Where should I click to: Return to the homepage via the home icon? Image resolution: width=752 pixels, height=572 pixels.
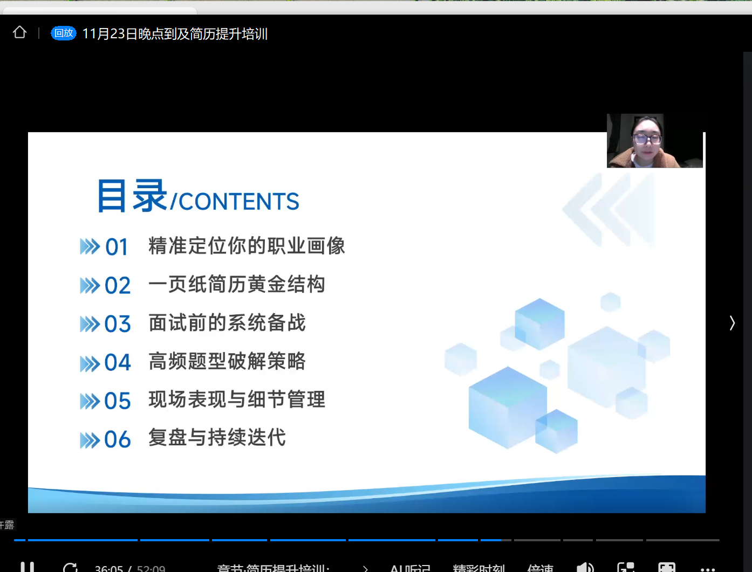point(19,32)
